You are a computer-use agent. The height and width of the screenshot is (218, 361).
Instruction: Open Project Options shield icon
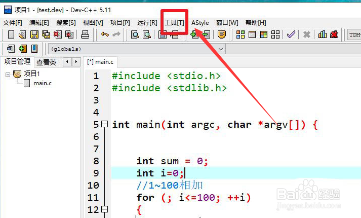pyautogui.click(x=221, y=34)
